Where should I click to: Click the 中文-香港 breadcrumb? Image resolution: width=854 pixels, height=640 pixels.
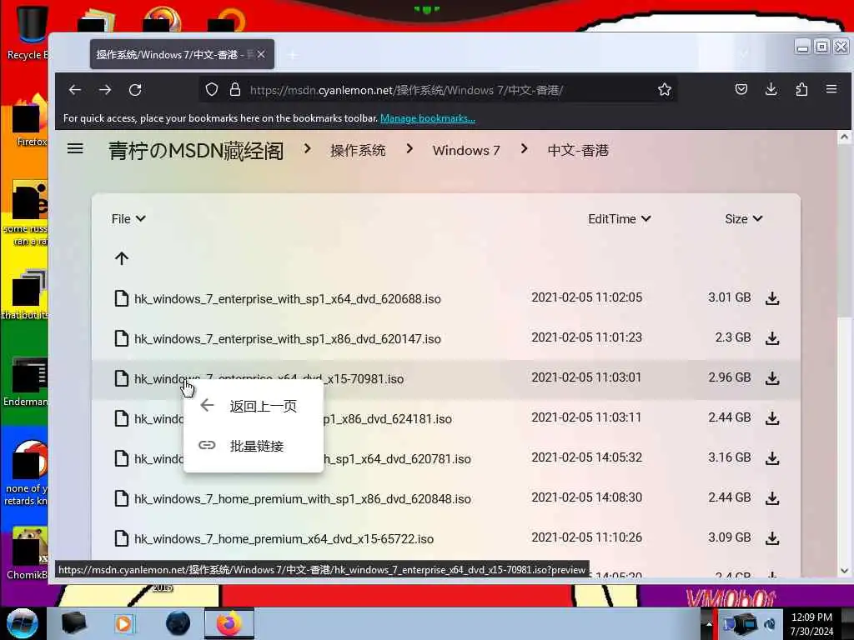coord(578,151)
